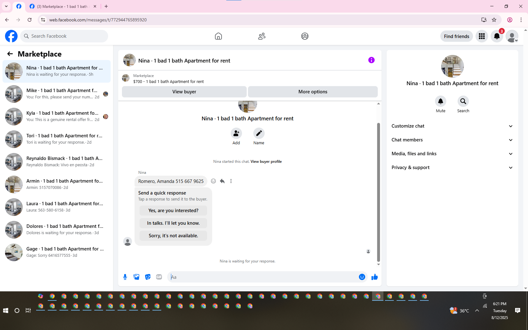Open Tori's apartment conversation

click(x=57, y=139)
